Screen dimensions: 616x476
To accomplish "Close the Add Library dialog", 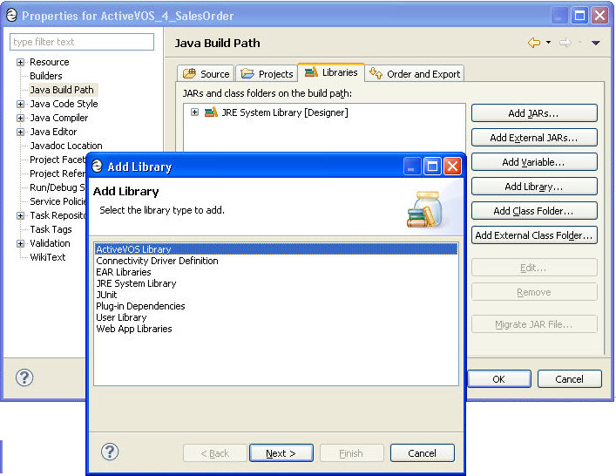I will click(x=452, y=167).
